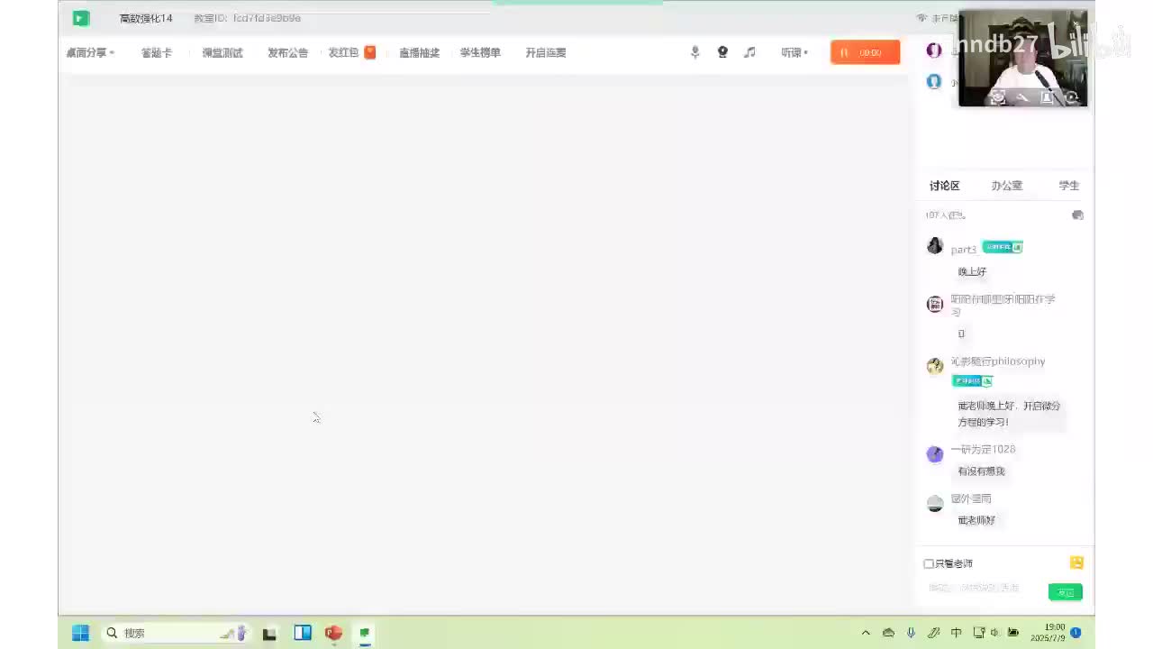The height and width of the screenshot is (649, 1153).
Task: Click the taskbar search box
Action: click(174, 633)
